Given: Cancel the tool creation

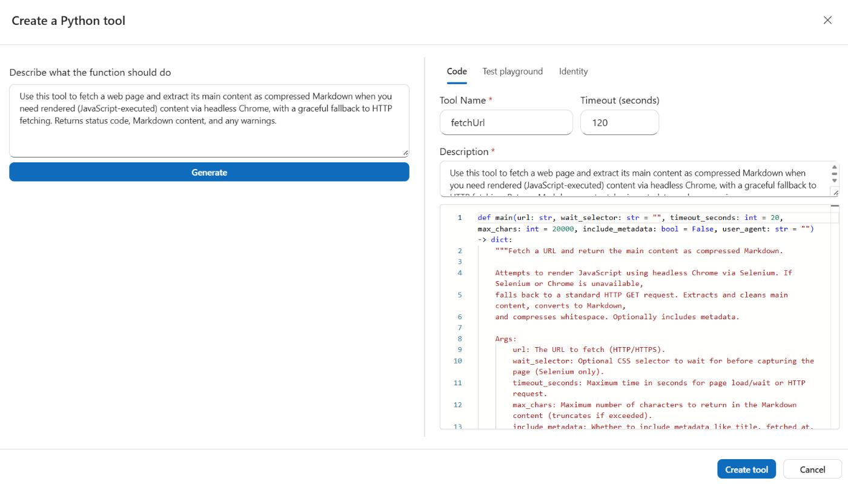Looking at the screenshot, I should [812, 469].
